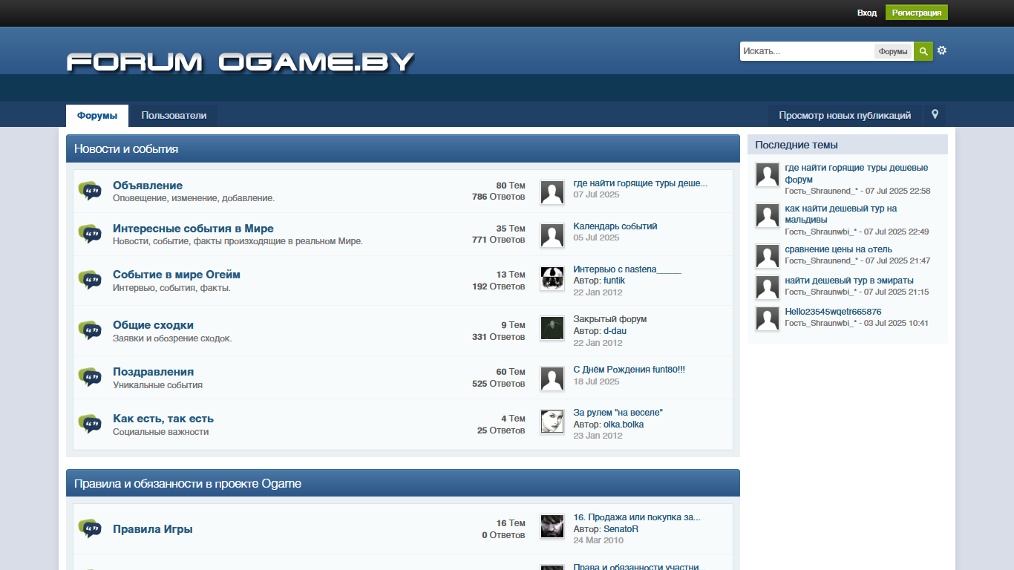Open SenatoR's avatar by 16. Продажа или покупка
The width and height of the screenshot is (1014, 570).
[552, 526]
